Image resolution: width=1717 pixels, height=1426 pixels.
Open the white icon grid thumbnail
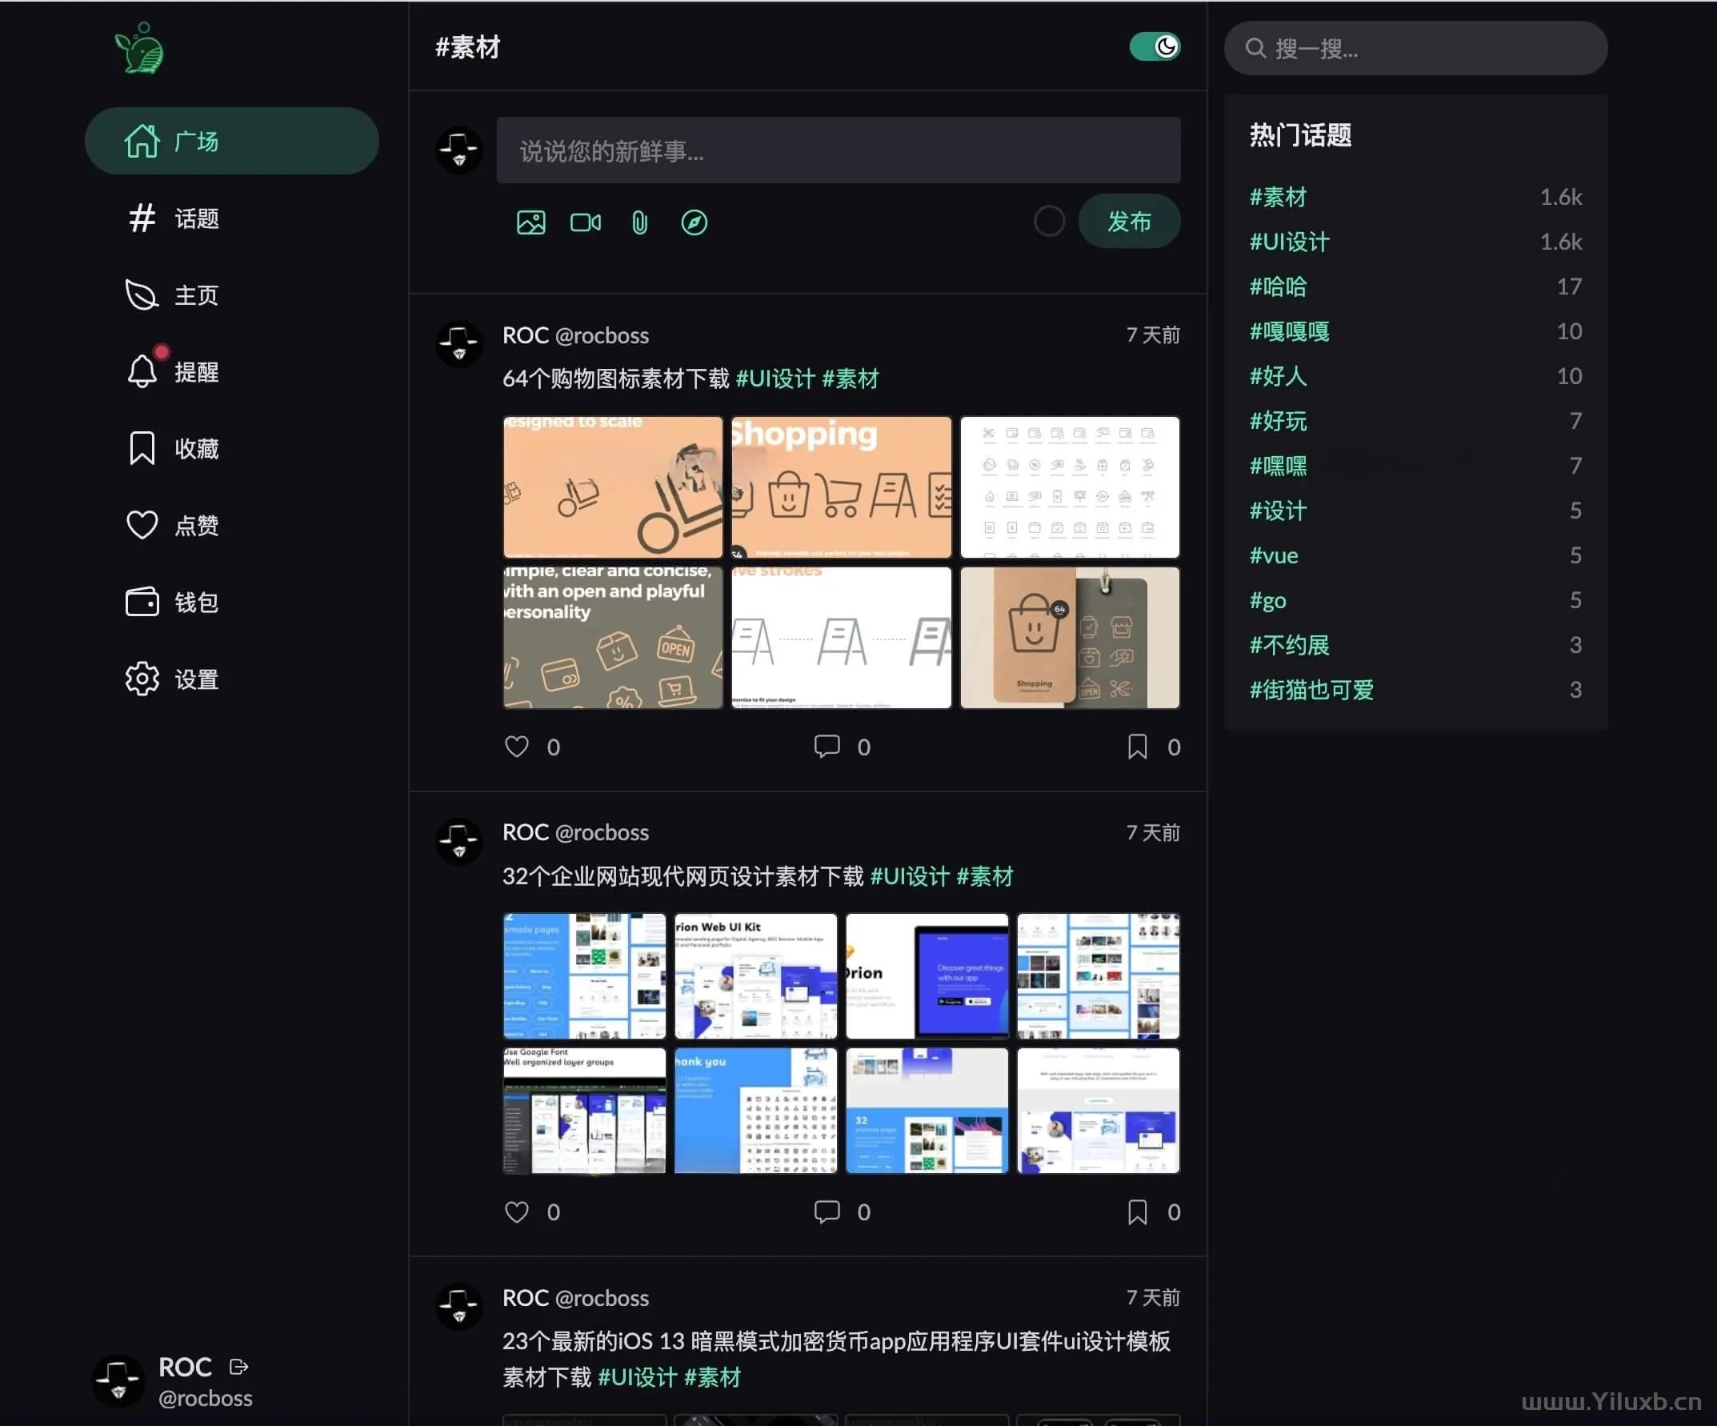point(1070,487)
